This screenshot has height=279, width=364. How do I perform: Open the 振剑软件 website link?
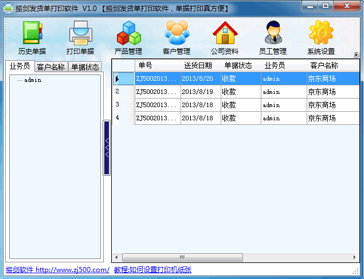57,270
